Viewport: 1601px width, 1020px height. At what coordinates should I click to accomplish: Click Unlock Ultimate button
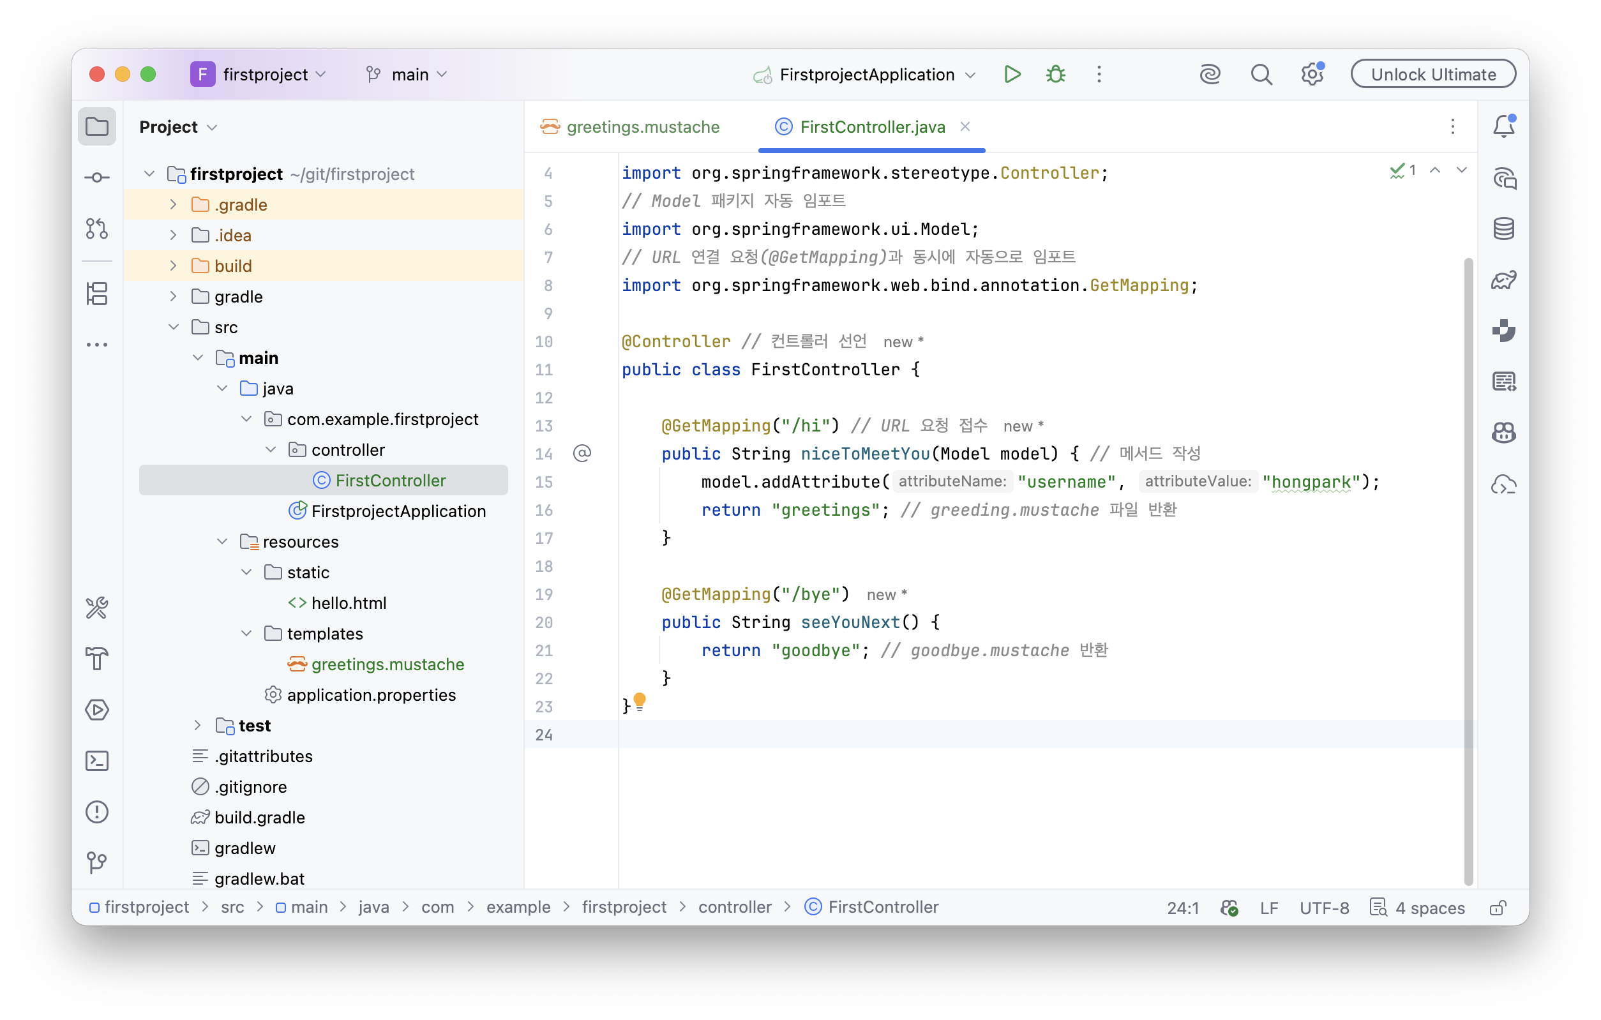(1434, 75)
